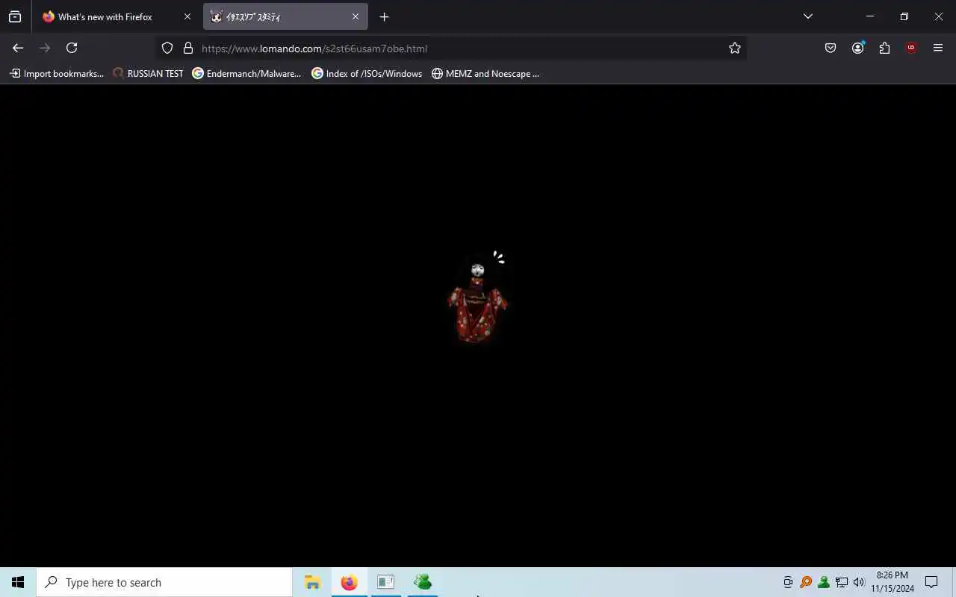Open Firefox application hamburger menu
The width and height of the screenshot is (956, 597).
pyautogui.click(x=938, y=48)
